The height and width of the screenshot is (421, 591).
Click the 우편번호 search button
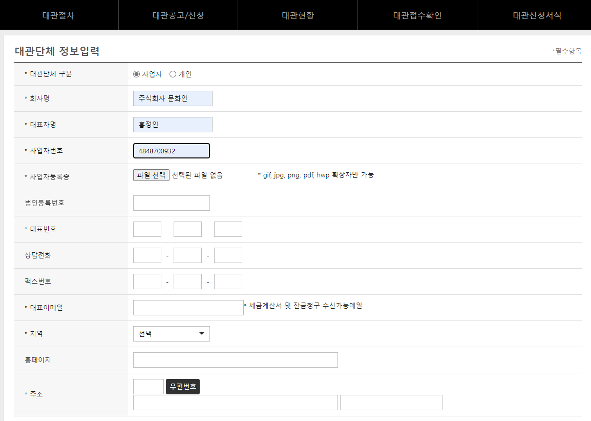pos(183,387)
